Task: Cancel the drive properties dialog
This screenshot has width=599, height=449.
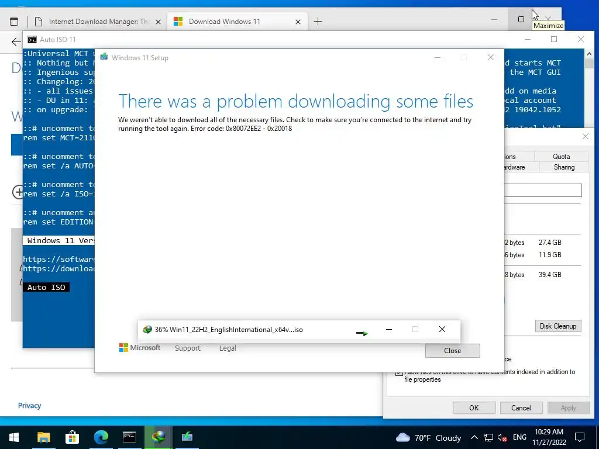Action: point(521,407)
